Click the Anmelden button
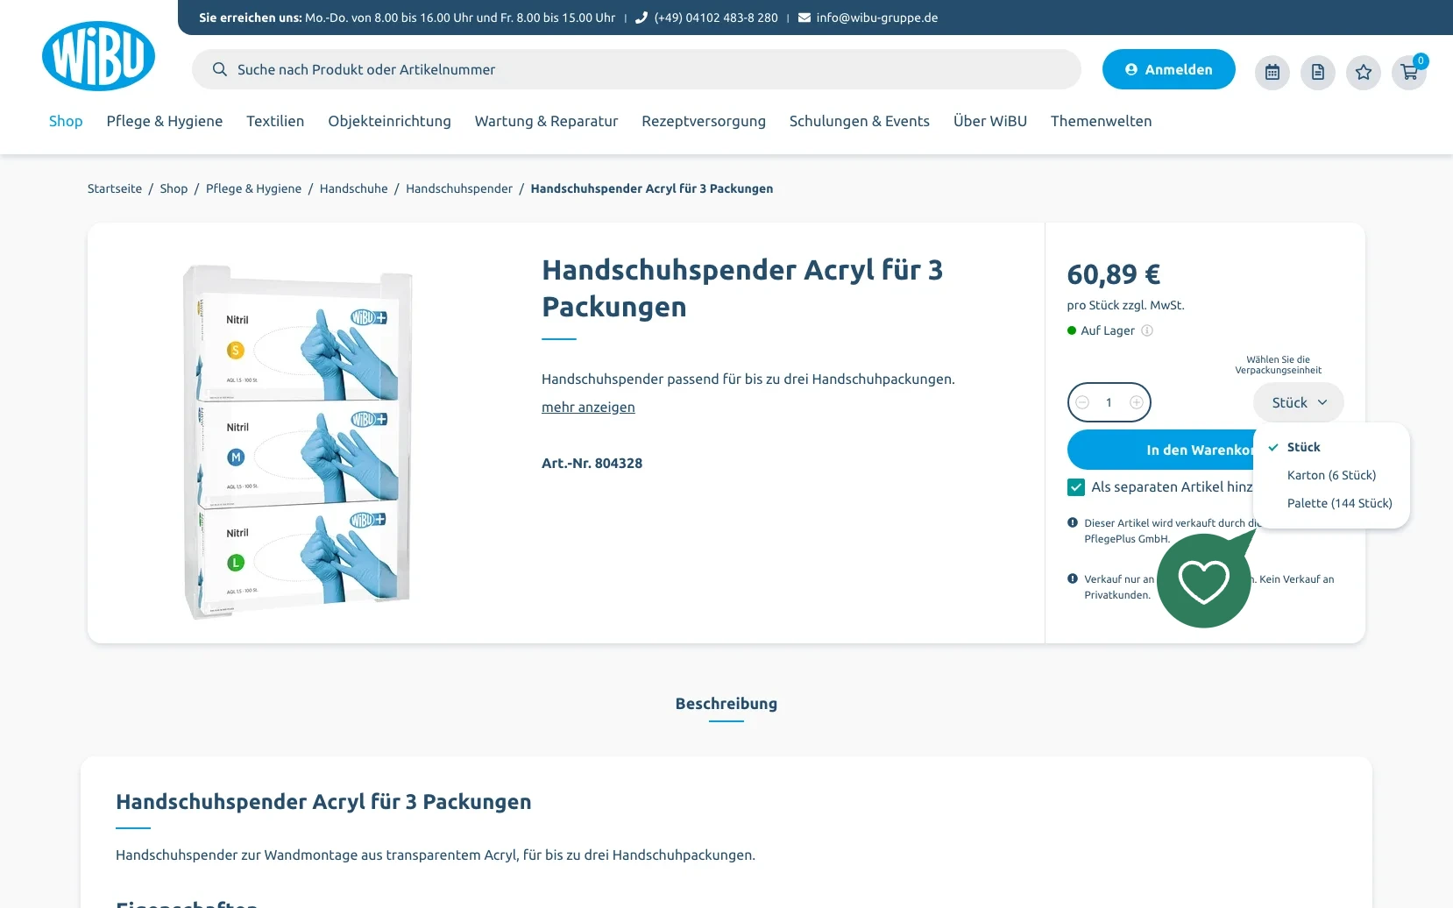 coord(1169,69)
